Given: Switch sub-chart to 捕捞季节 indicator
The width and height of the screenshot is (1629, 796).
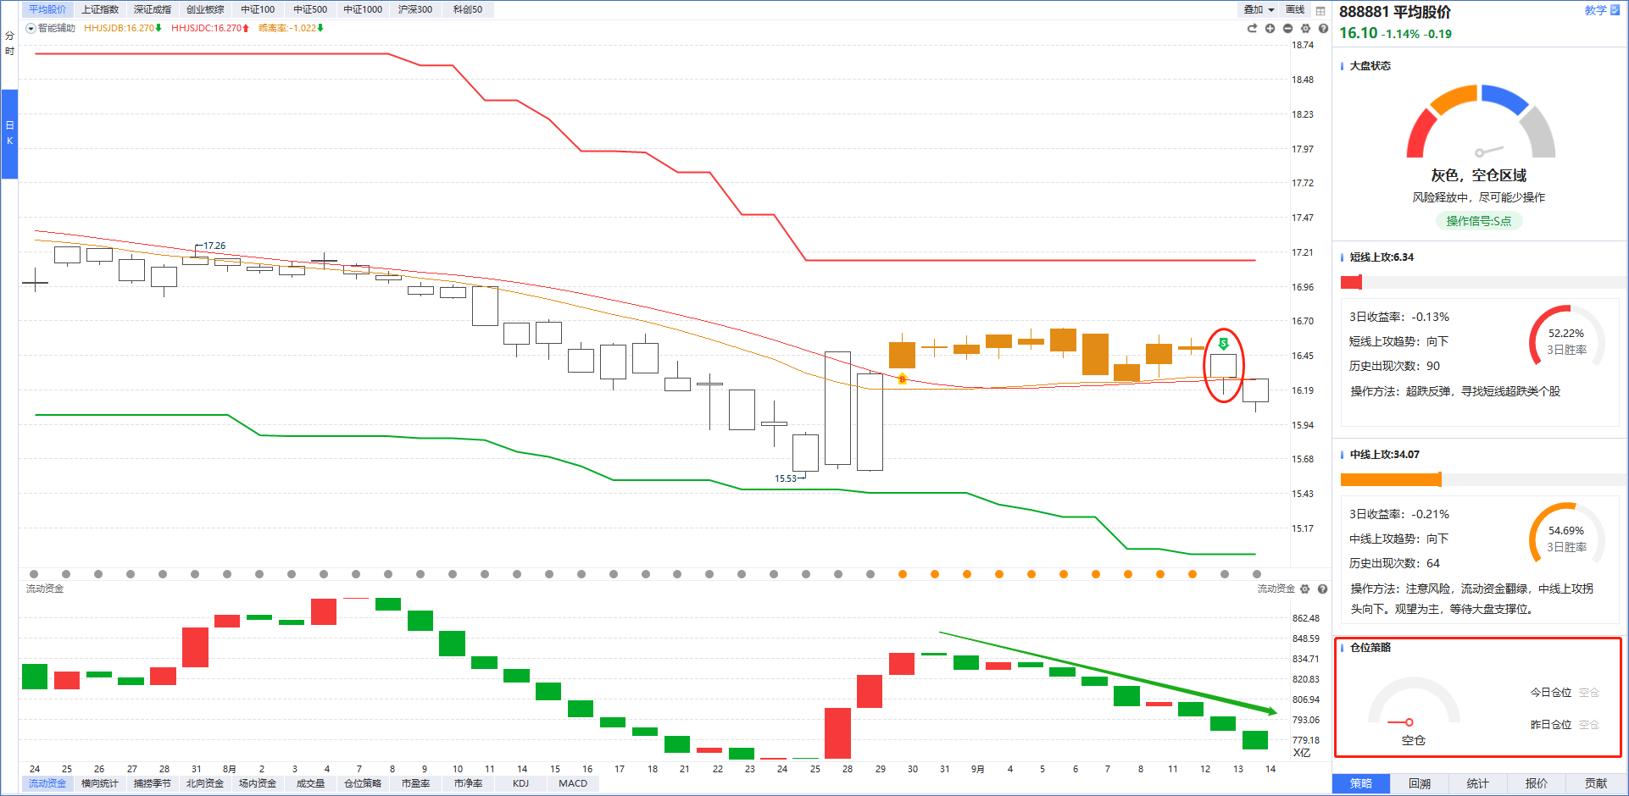Looking at the screenshot, I should [x=153, y=783].
